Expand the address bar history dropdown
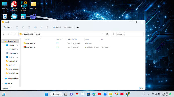 click(103, 34)
